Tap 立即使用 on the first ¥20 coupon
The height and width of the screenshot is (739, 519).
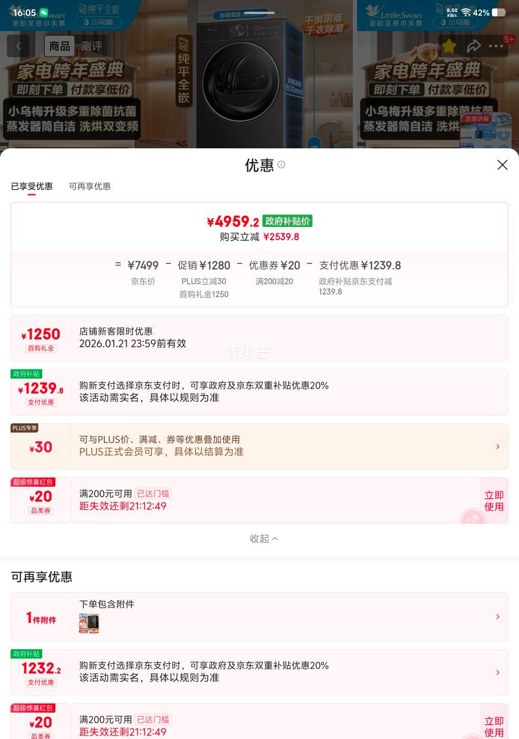point(494,501)
